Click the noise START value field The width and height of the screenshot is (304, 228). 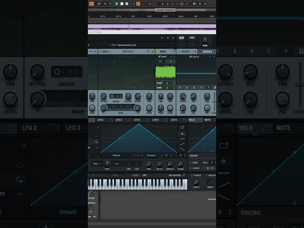tap(167, 83)
